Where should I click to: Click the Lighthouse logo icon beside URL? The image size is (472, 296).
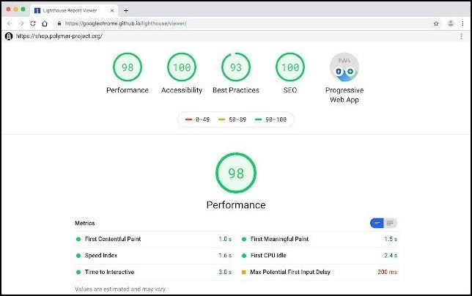[x=9, y=37]
